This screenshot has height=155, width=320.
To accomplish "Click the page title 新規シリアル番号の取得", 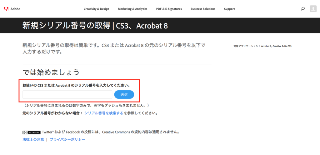I will pyautogui.click(x=66, y=26).
